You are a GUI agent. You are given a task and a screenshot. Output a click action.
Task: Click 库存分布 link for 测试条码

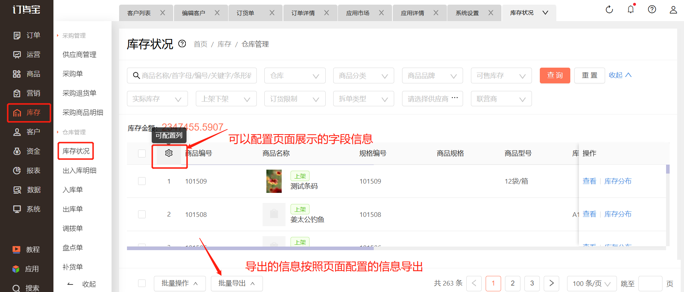(x=618, y=181)
